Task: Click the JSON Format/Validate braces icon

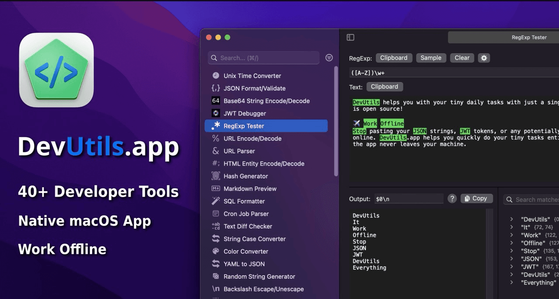Action: pyautogui.click(x=216, y=88)
